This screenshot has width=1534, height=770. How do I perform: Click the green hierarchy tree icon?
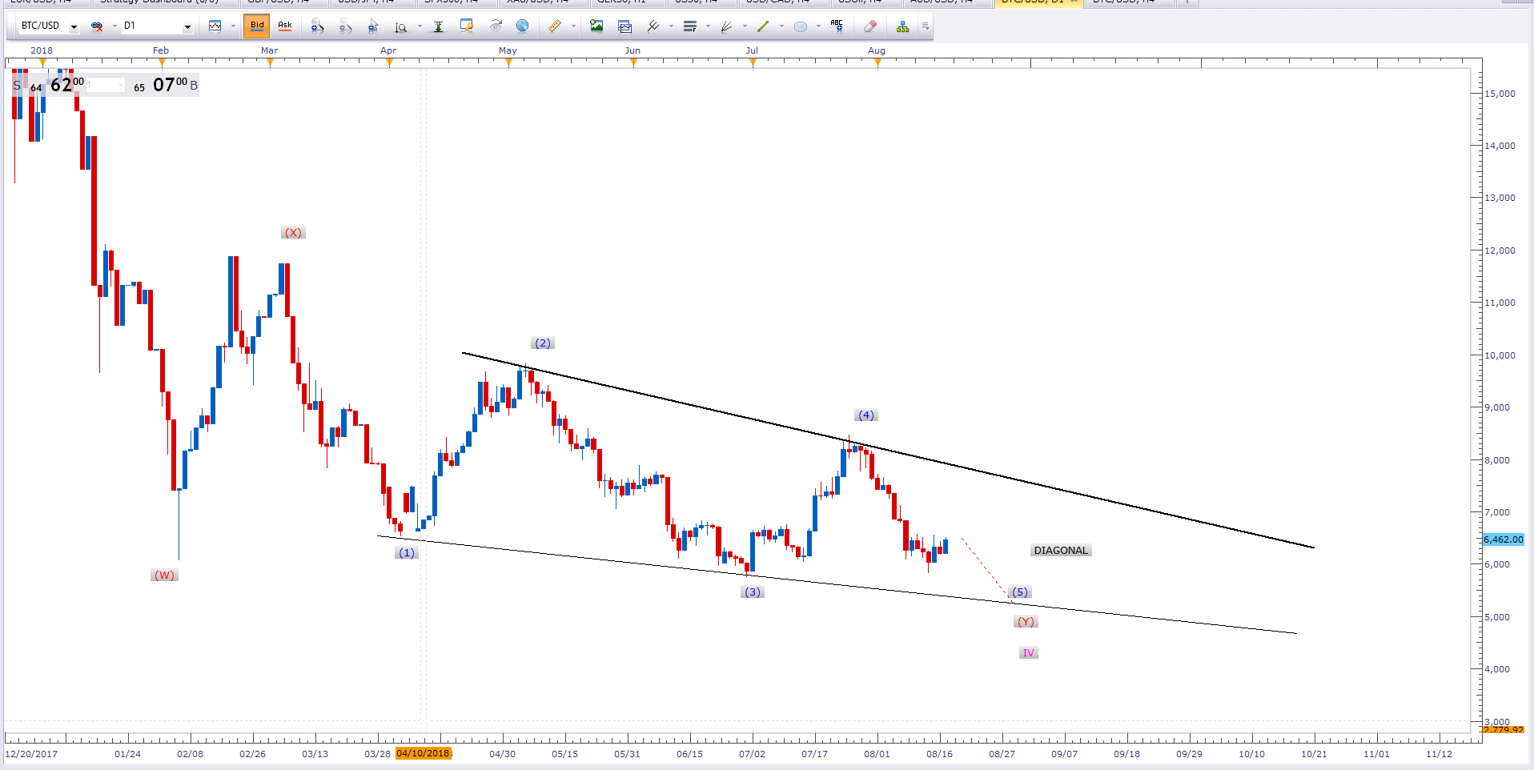(x=902, y=26)
